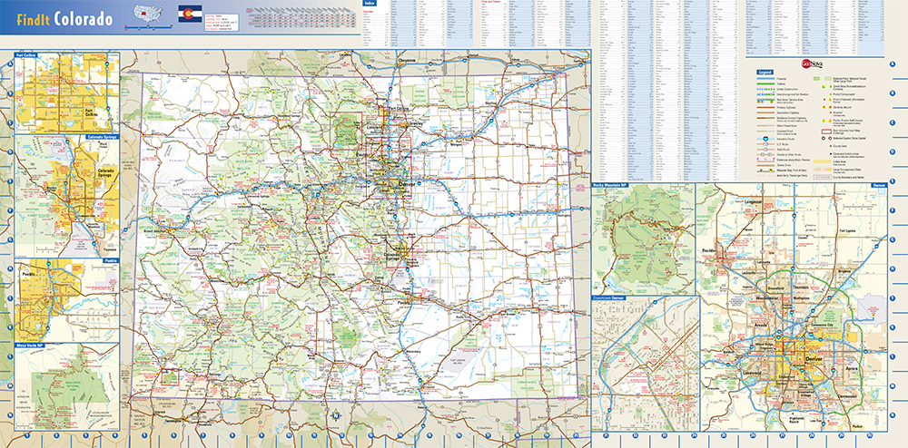908x448 pixels.
Task: Click the Westminster label in the Denver inset
Action: 767,297
